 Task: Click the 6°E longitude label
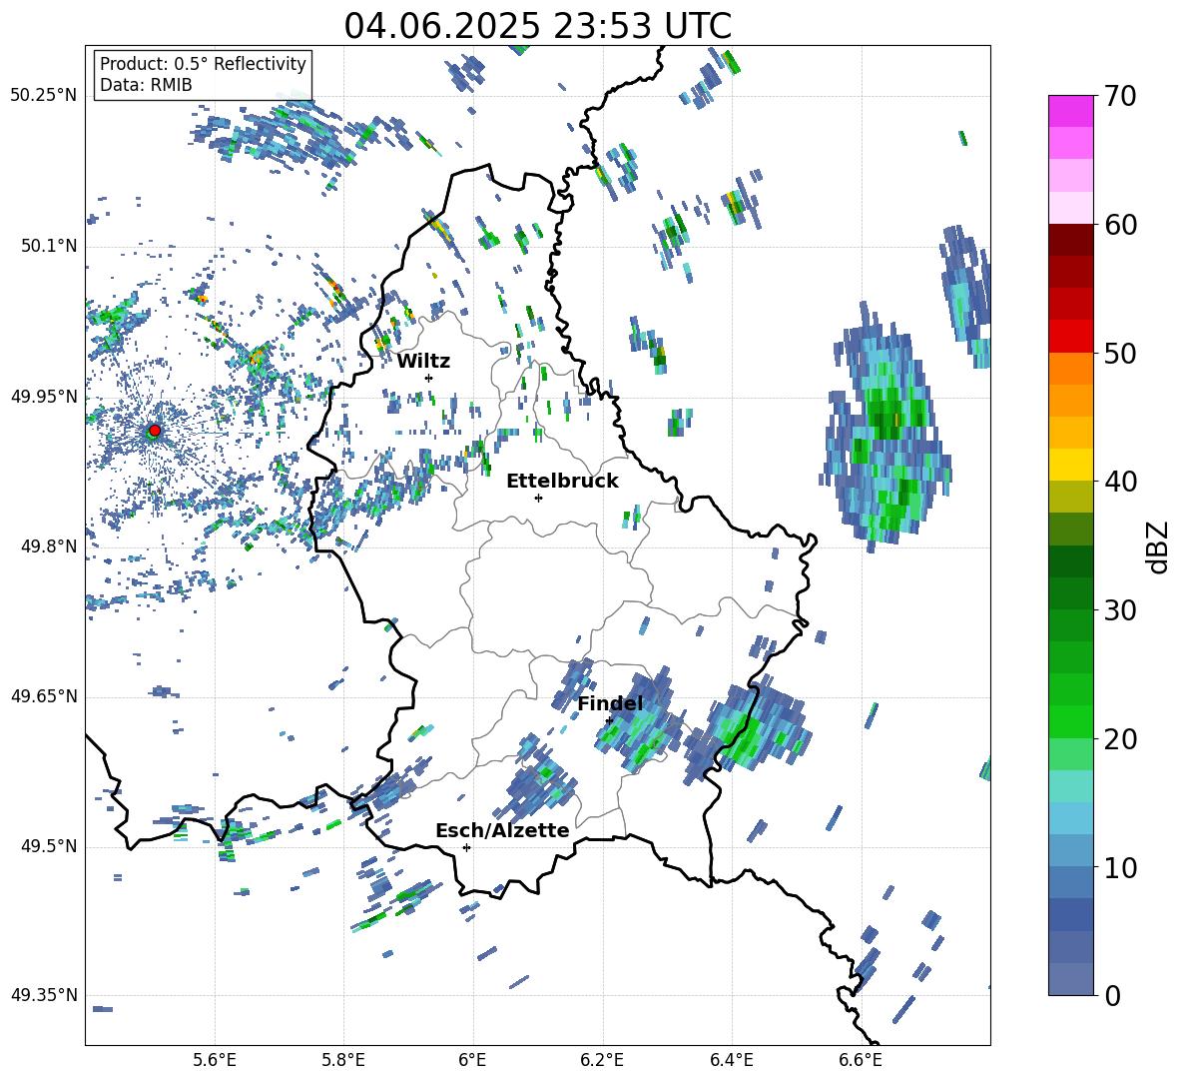[x=472, y=1060]
